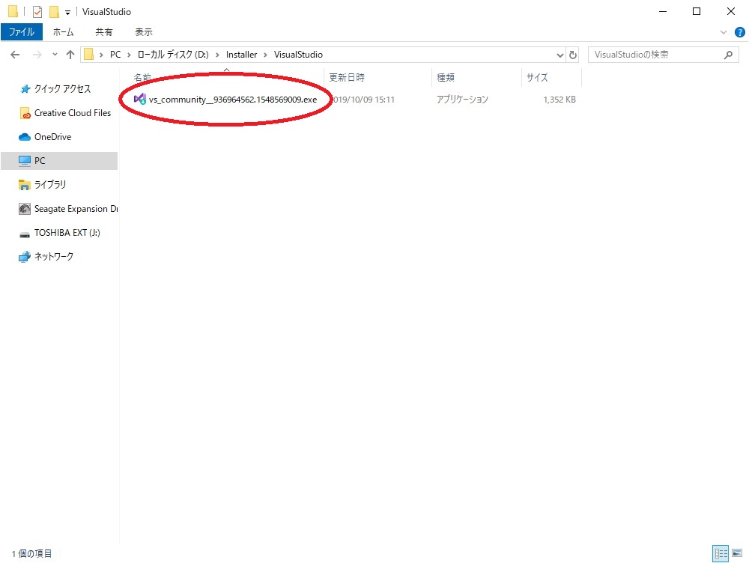Click the PC monitor icon in sidebar

click(25, 161)
